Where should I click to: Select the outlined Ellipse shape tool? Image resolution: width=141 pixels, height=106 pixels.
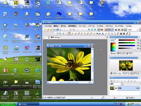click(115, 34)
